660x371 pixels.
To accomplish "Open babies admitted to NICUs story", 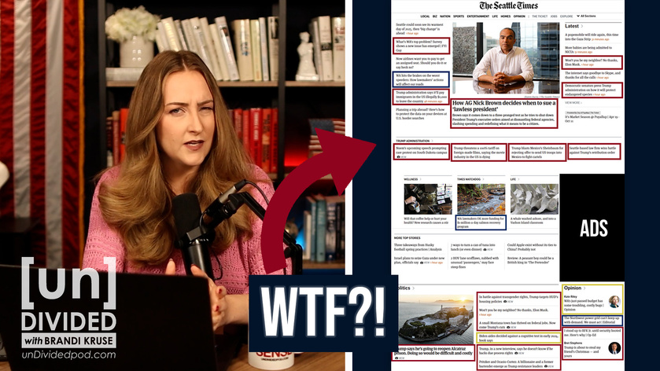I will tap(588, 50).
